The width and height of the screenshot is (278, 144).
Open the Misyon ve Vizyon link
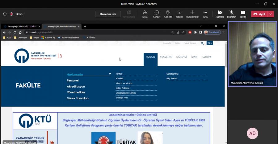124,83
